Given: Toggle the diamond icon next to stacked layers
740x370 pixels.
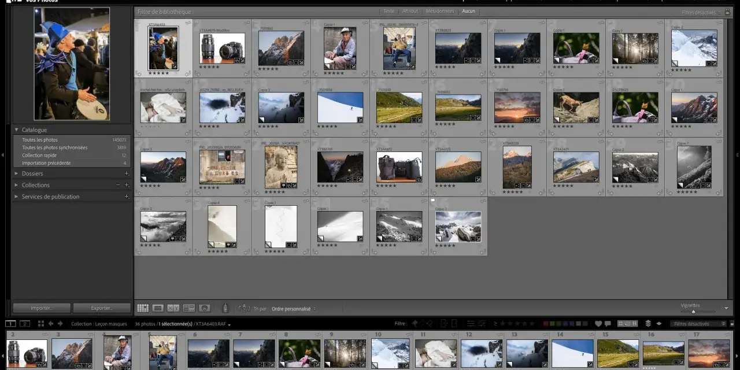Looking at the screenshot, I should pos(659,324).
